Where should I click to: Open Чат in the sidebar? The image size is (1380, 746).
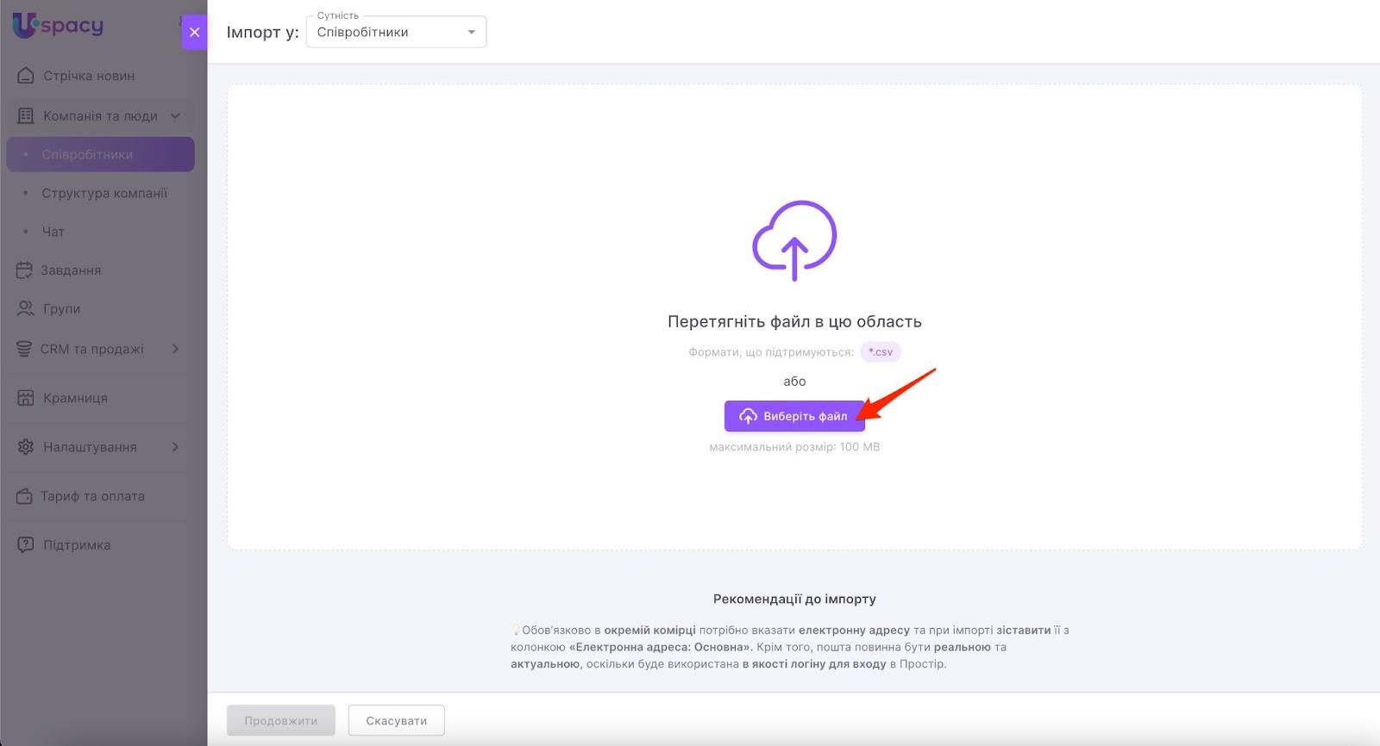click(53, 232)
